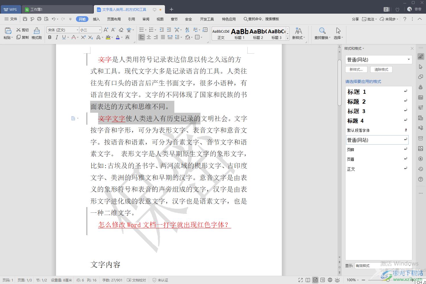The width and height of the screenshot is (426, 284).
Task: Click the help question mark icon
Action: coord(405,19)
